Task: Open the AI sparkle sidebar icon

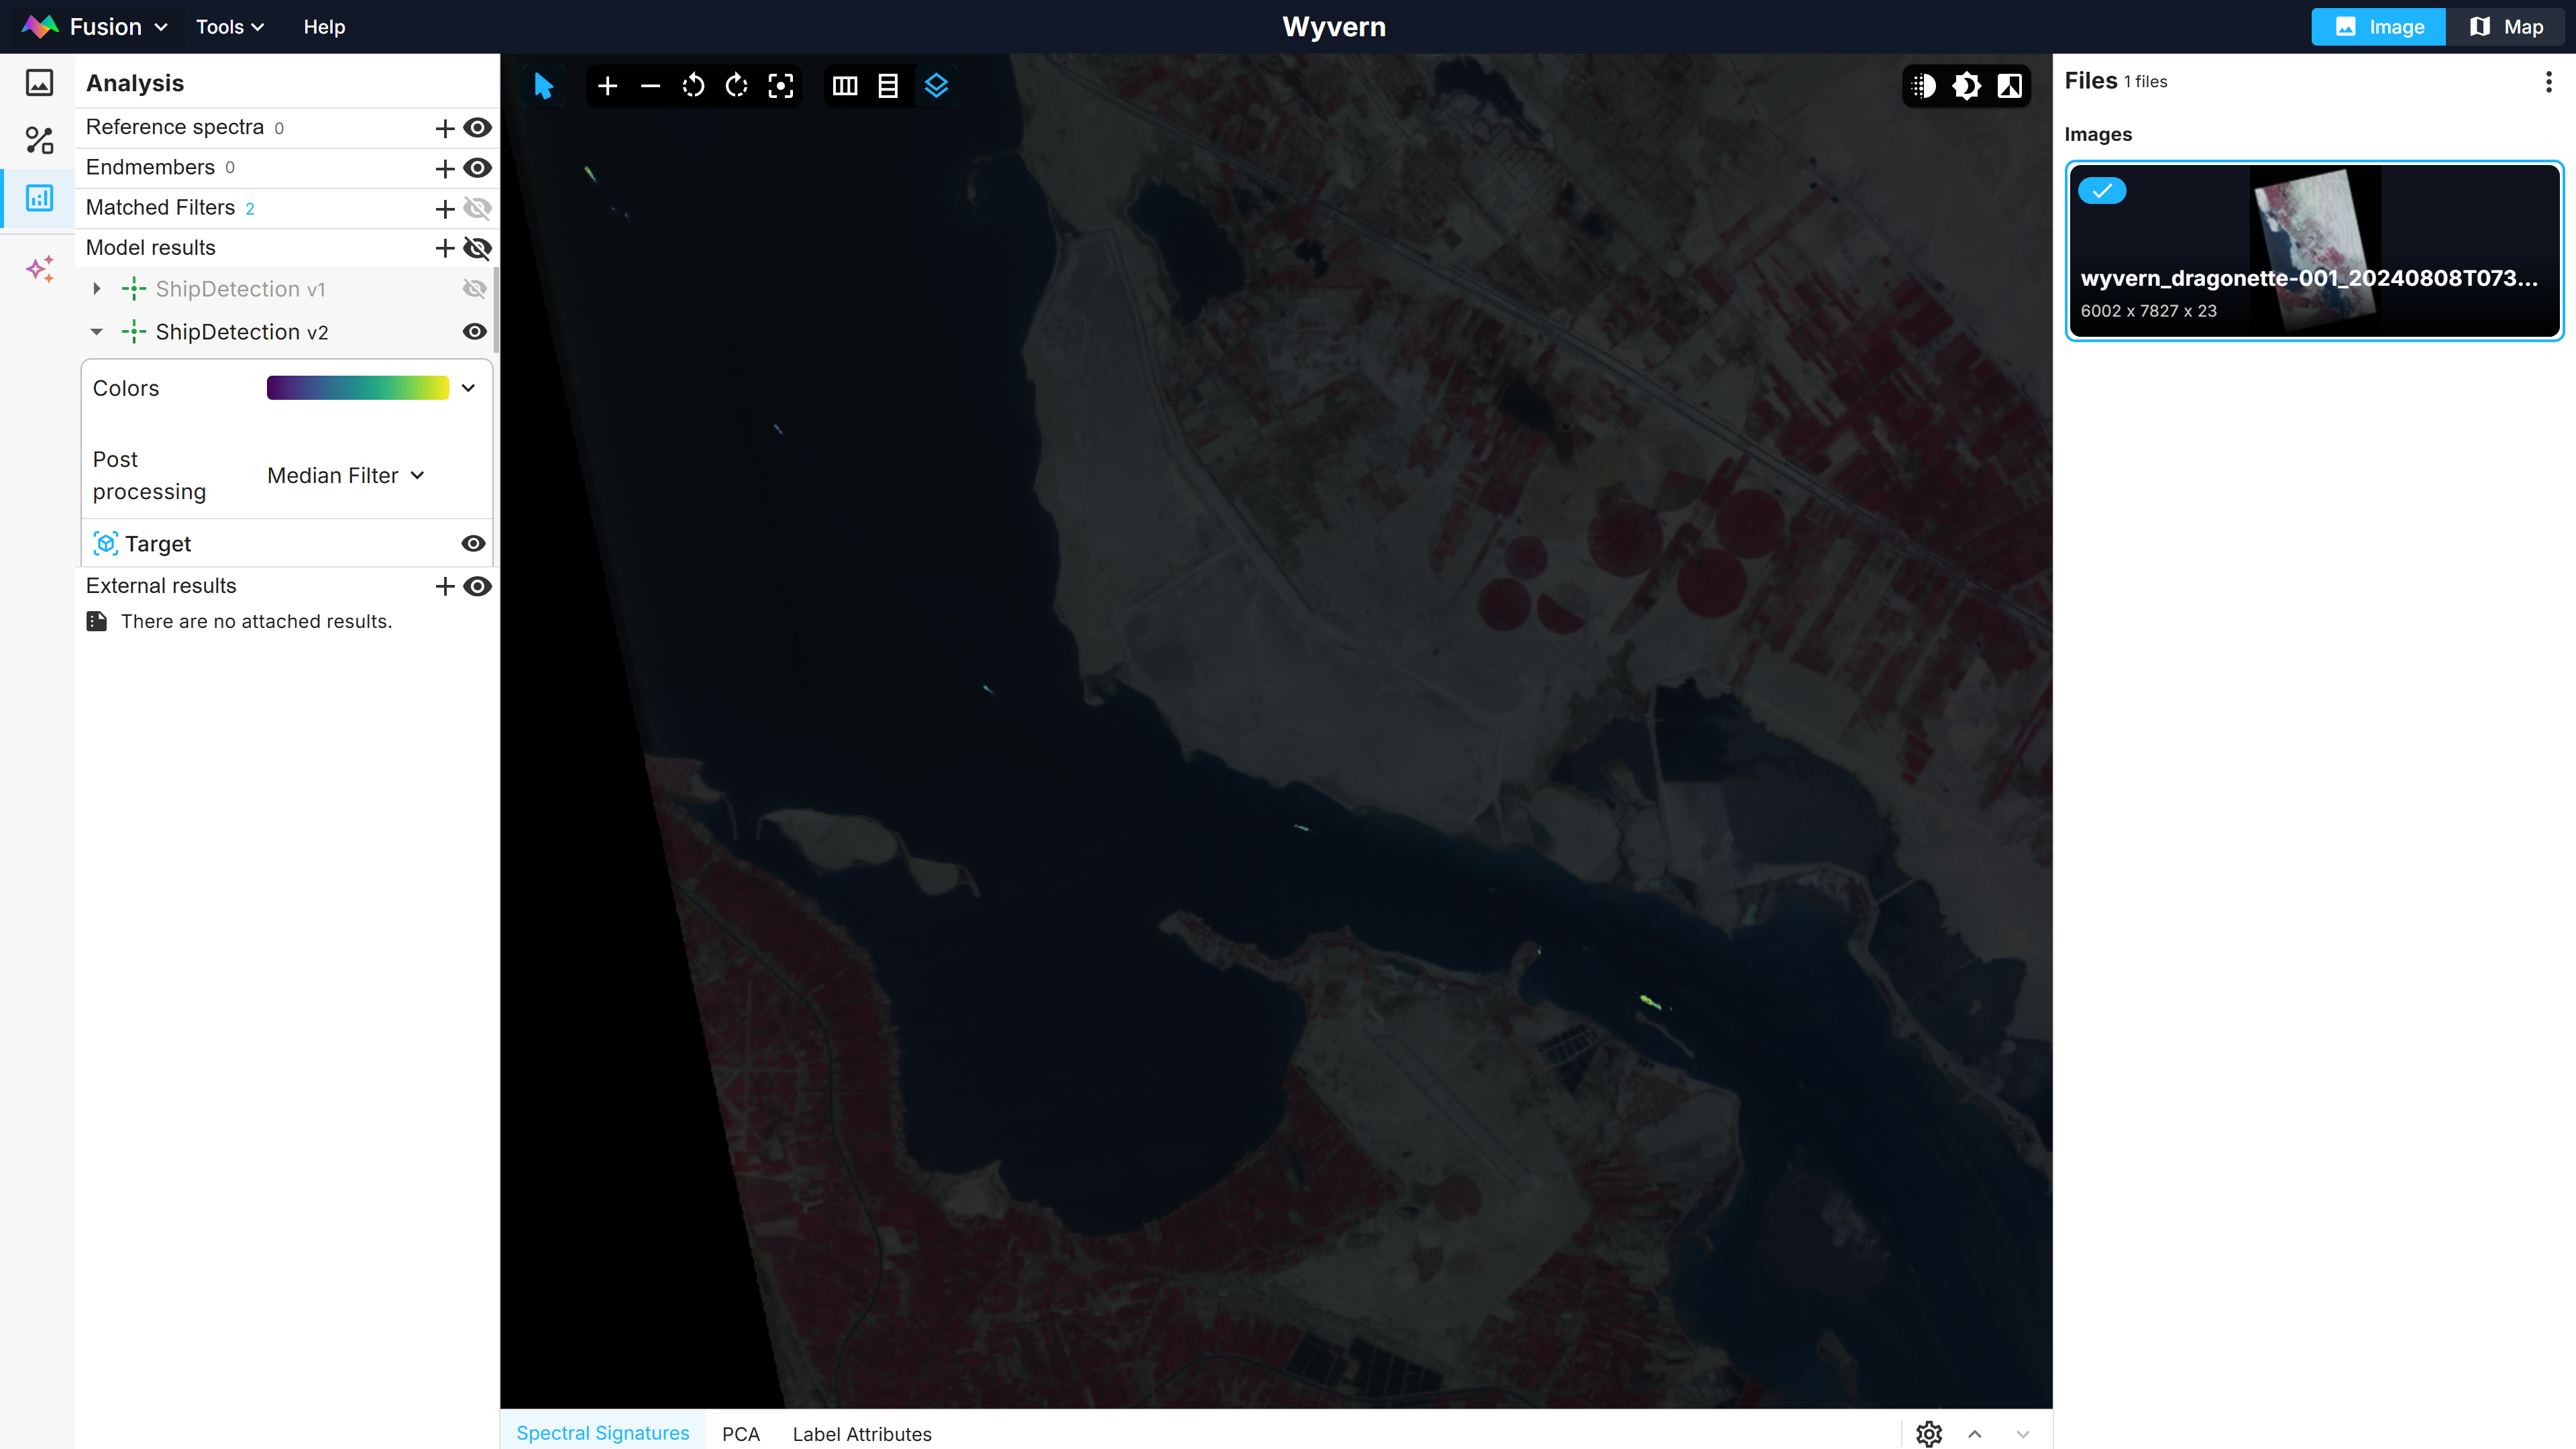Action: click(x=39, y=268)
